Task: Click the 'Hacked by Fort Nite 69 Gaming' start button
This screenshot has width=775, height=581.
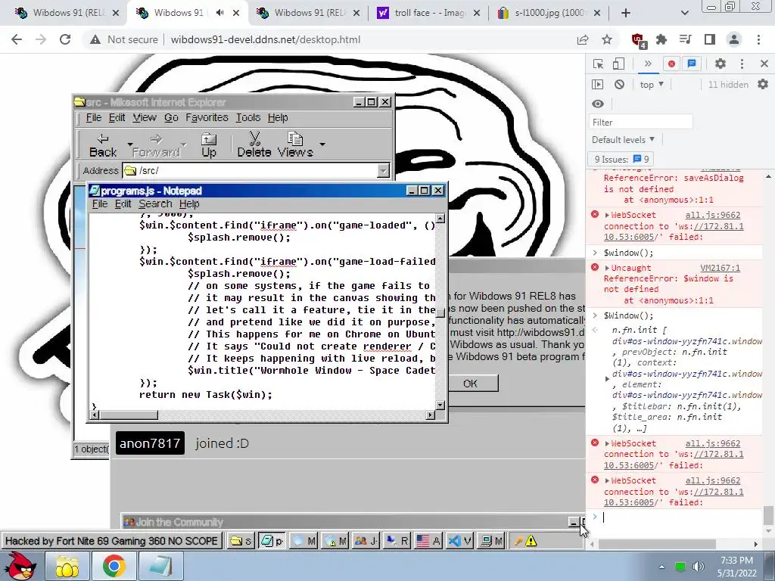Action: (112, 541)
